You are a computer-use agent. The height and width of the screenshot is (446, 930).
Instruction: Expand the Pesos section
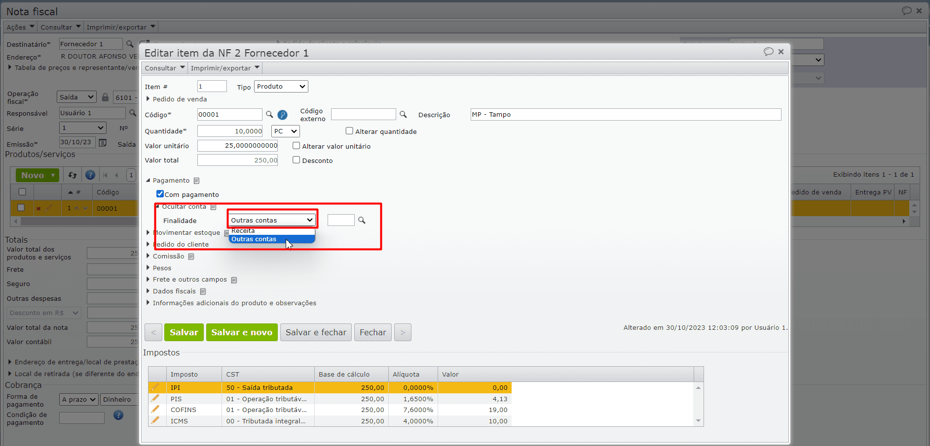(x=148, y=268)
